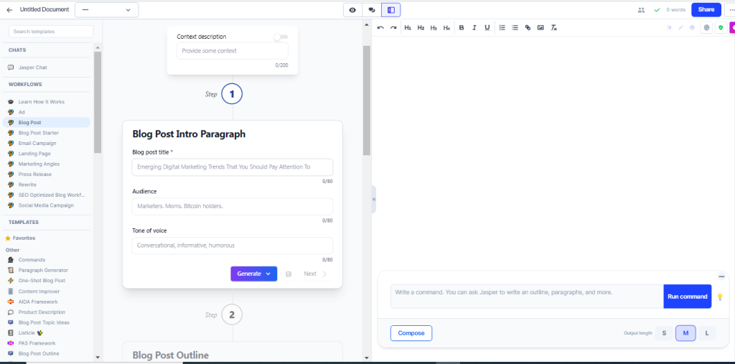Click the undo arrow in editor toolbar
735x364 pixels.
pyautogui.click(x=380, y=28)
